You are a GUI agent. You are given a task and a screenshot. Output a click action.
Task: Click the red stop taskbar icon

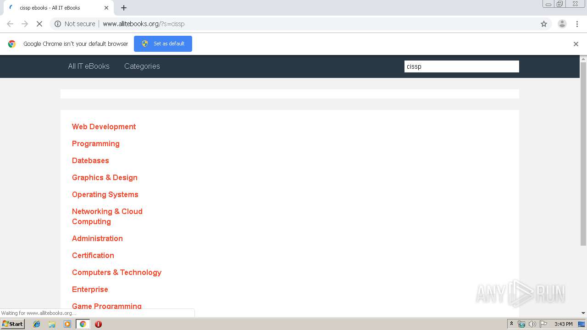coord(98,324)
